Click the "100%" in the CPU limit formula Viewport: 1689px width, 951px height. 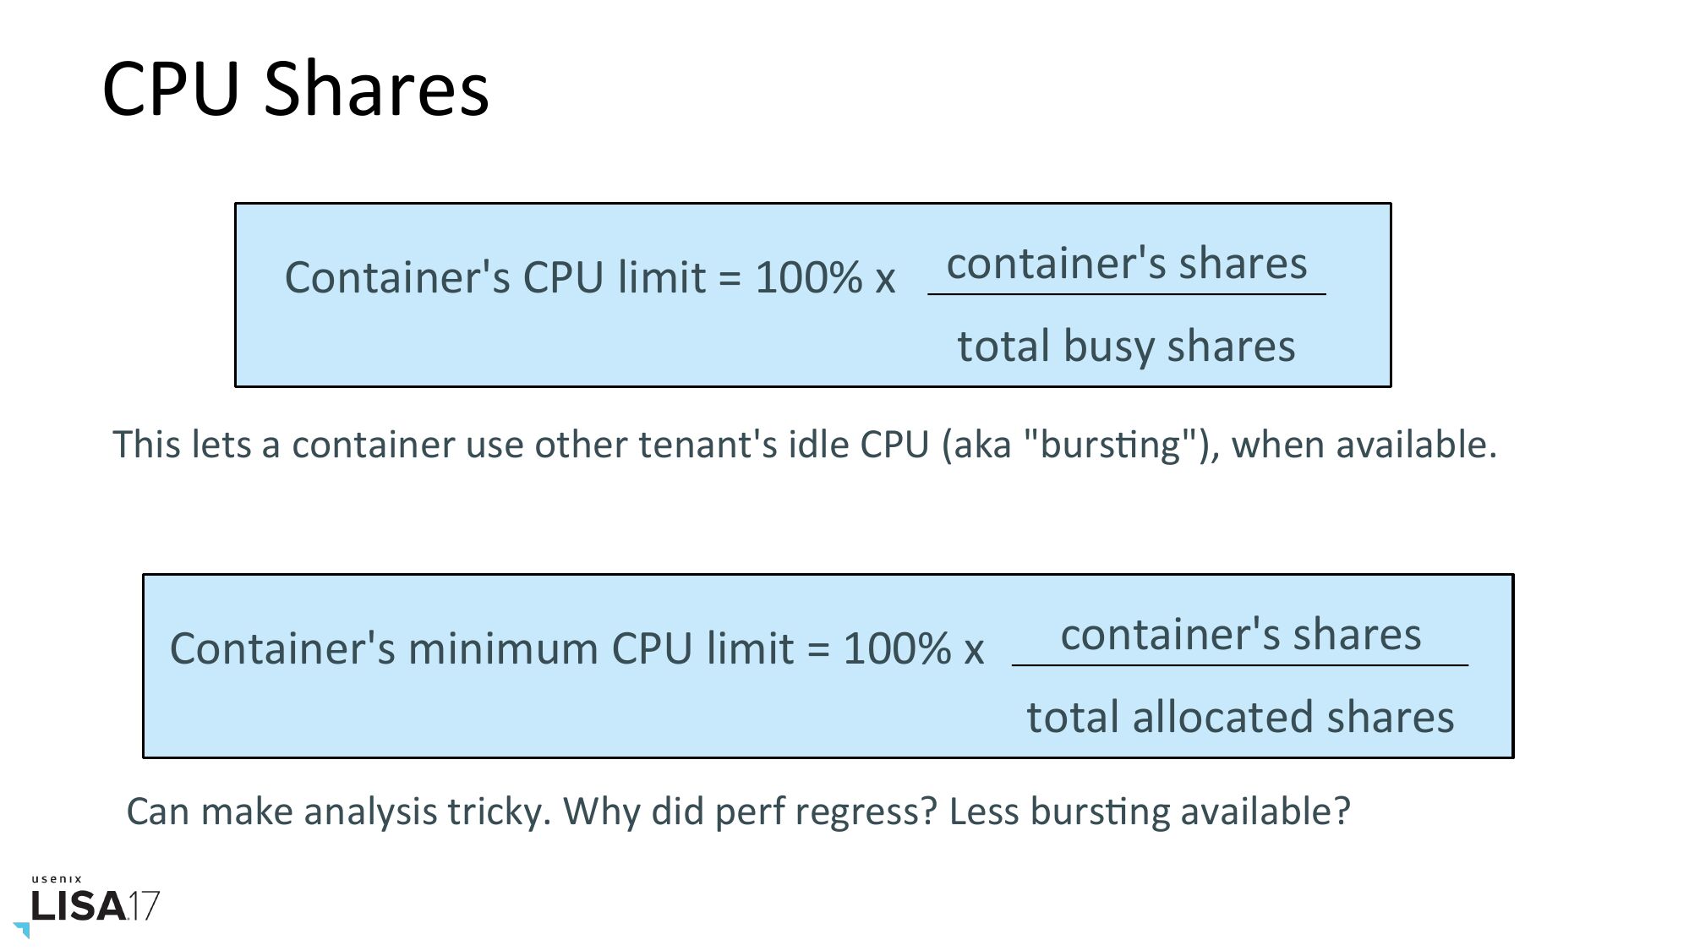808,277
